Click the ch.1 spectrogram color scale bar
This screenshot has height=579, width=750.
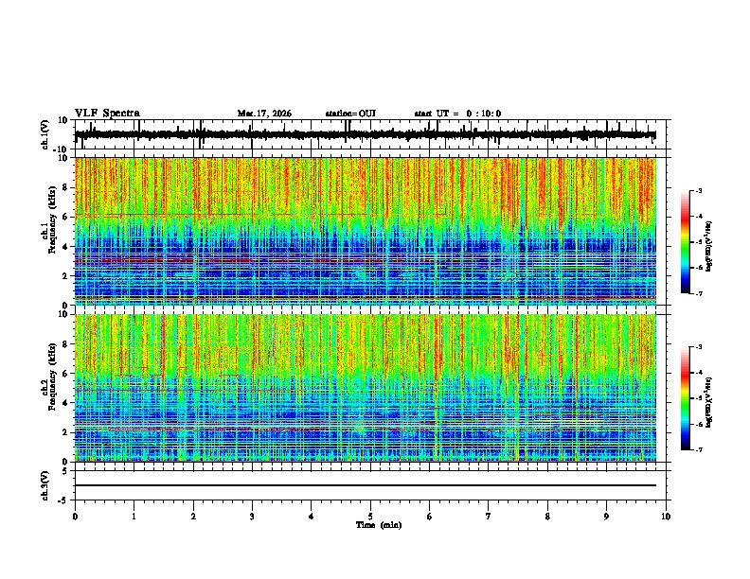click(686, 242)
